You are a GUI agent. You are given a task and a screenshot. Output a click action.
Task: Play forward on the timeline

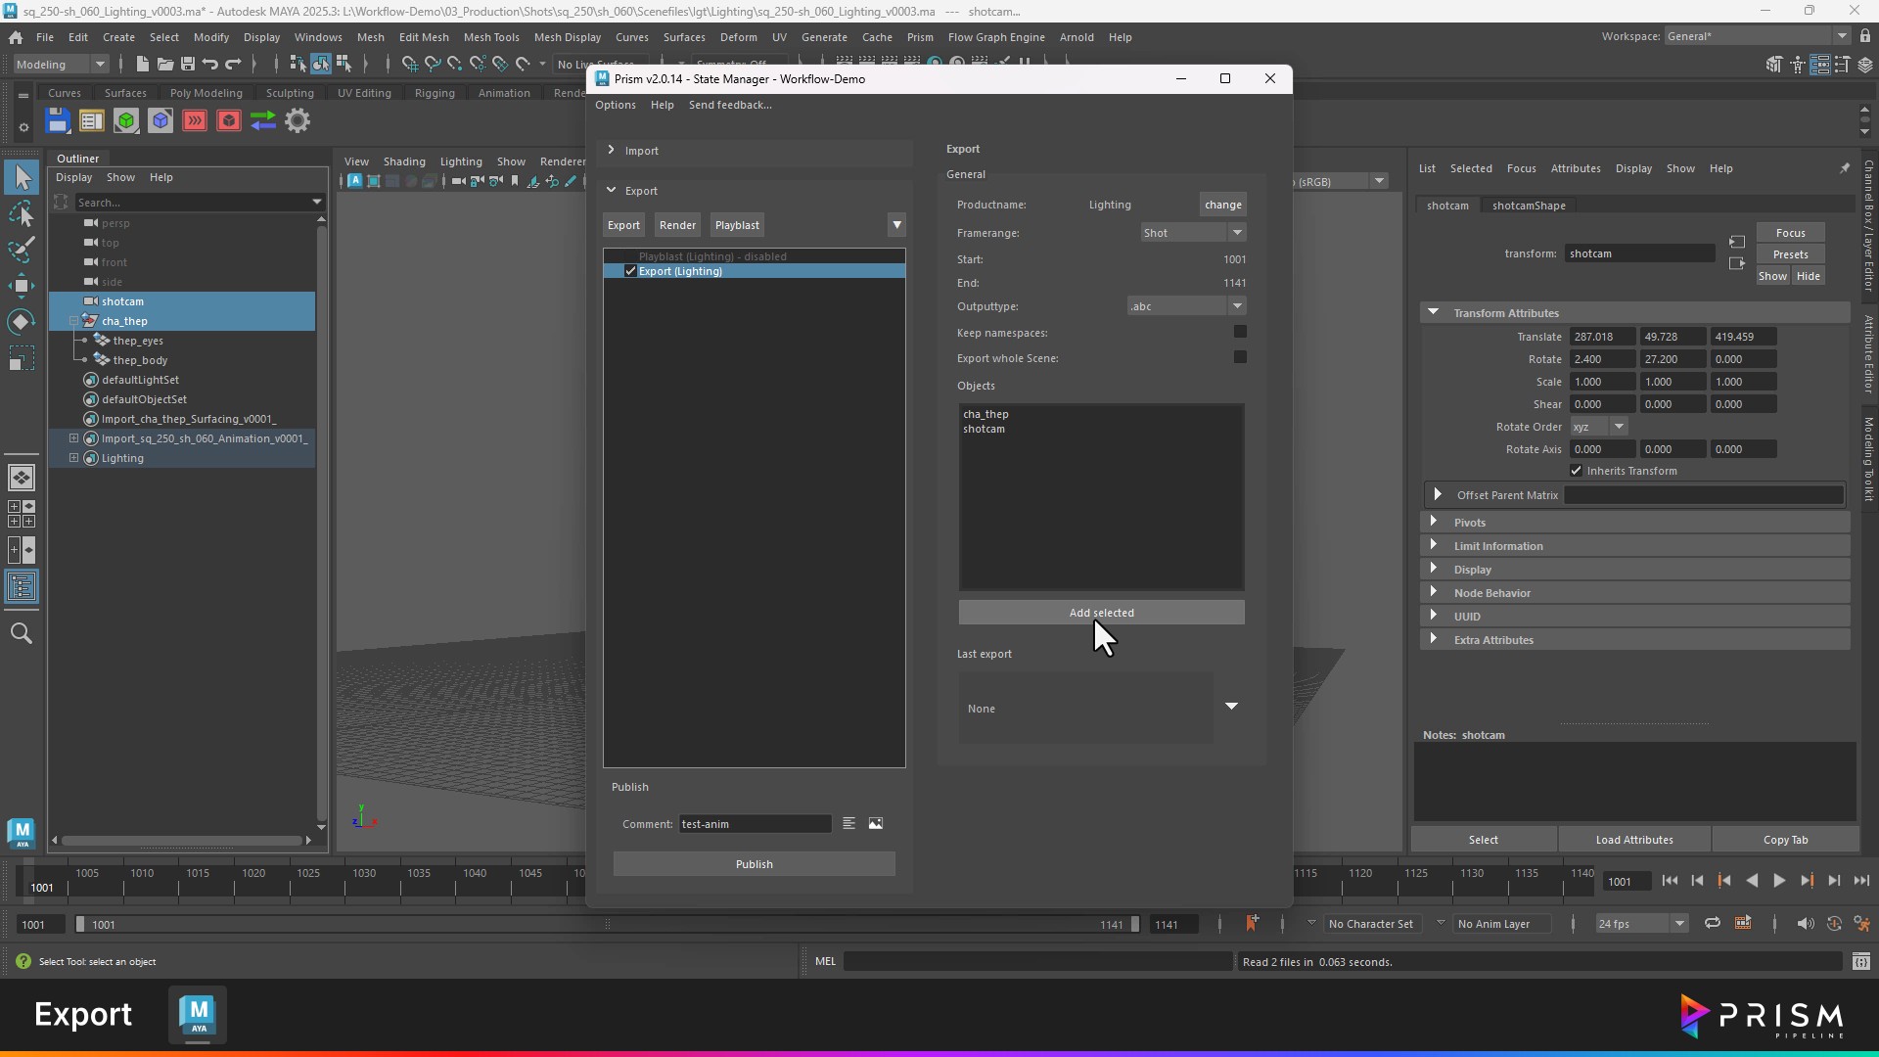pyautogui.click(x=1779, y=881)
